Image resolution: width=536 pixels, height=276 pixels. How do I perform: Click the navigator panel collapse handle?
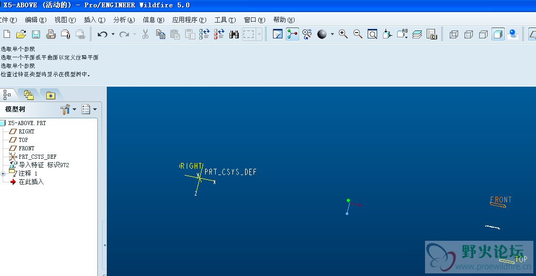pyautogui.click(x=105, y=244)
